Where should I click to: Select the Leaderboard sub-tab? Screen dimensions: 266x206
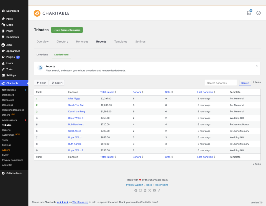(x=62, y=55)
